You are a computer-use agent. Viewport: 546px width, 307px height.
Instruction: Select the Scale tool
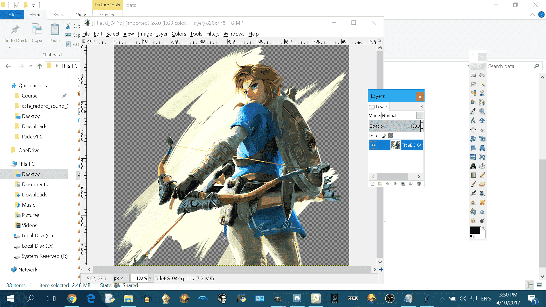click(x=482, y=139)
